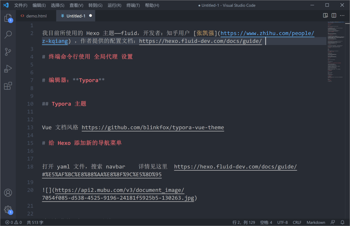This screenshot has height=226, width=350.
Task: Open the github typora-vue-theme link
Action: tap(153, 127)
